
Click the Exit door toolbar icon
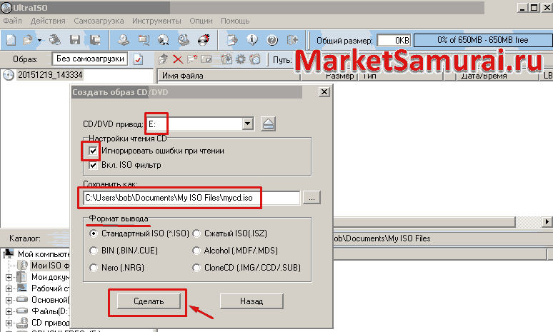point(292,40)
